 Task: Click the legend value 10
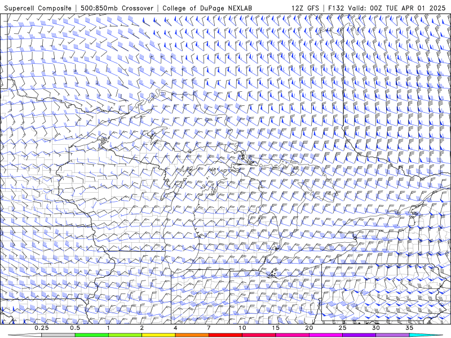tap(242, 328)
